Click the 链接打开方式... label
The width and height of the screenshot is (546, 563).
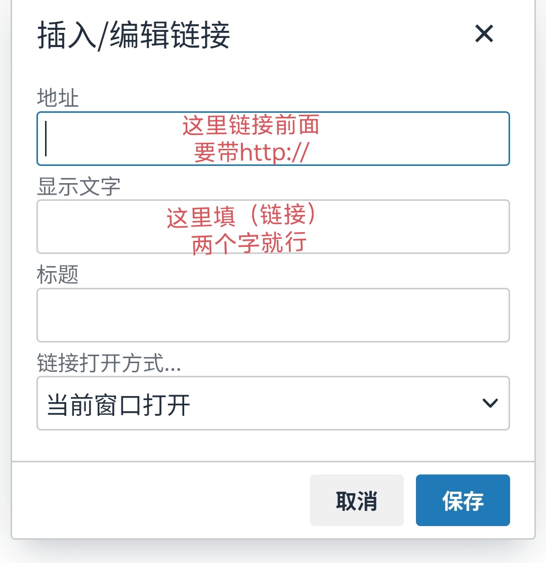coord(109,364)
